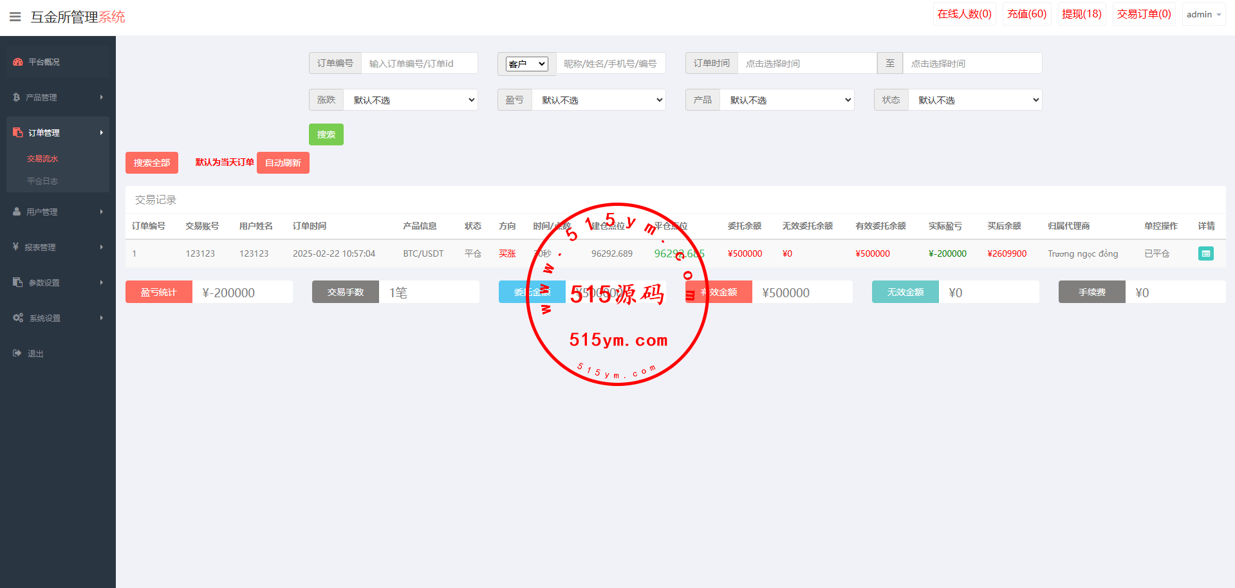Expand the 涨跌 dropdown
1235x588 pixels.
(x=411, y=100)
